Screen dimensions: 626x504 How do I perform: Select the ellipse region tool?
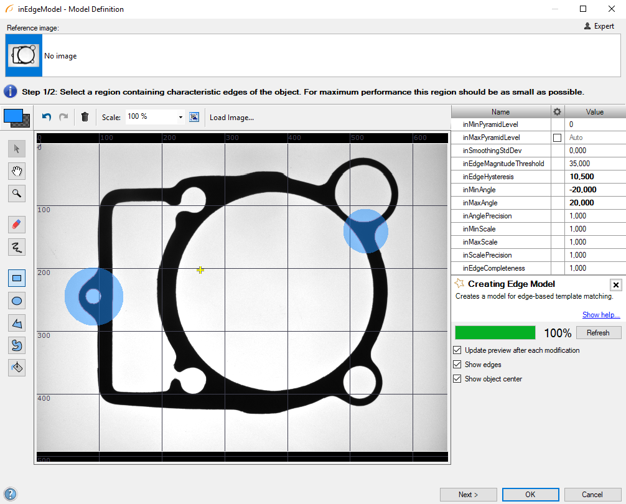pos(17,301)
